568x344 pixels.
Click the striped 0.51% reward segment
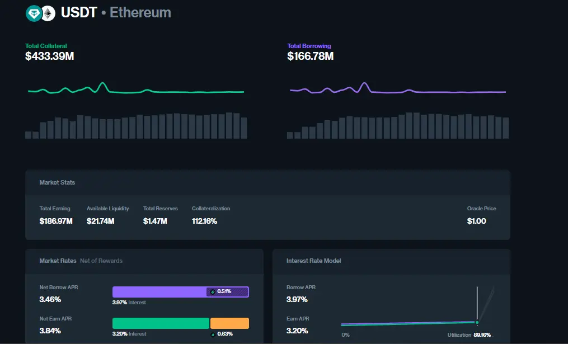click(228, 292)
